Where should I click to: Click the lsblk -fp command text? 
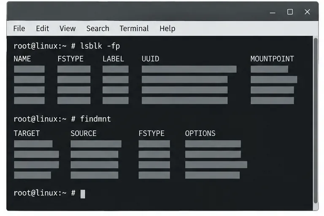(x=100, y=46)
